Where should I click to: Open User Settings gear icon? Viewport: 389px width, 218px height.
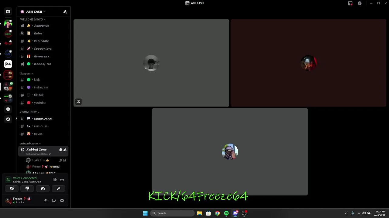[62, 200]
